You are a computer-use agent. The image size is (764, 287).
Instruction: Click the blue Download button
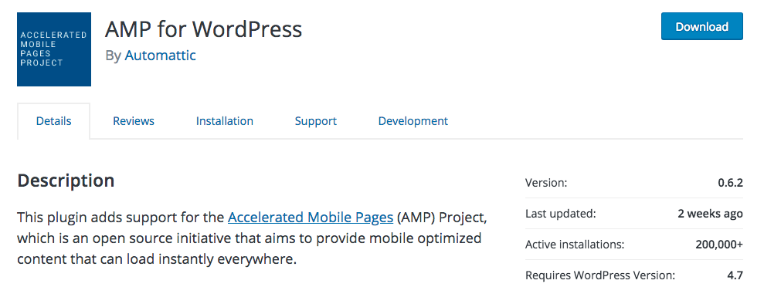pyautogui.click(x=701, y=26)
